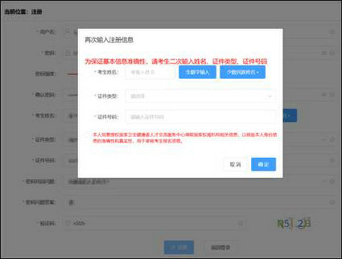Tick the red authorization agreement checkbox
Screen dimensions: 342x259
coord(87,135)
